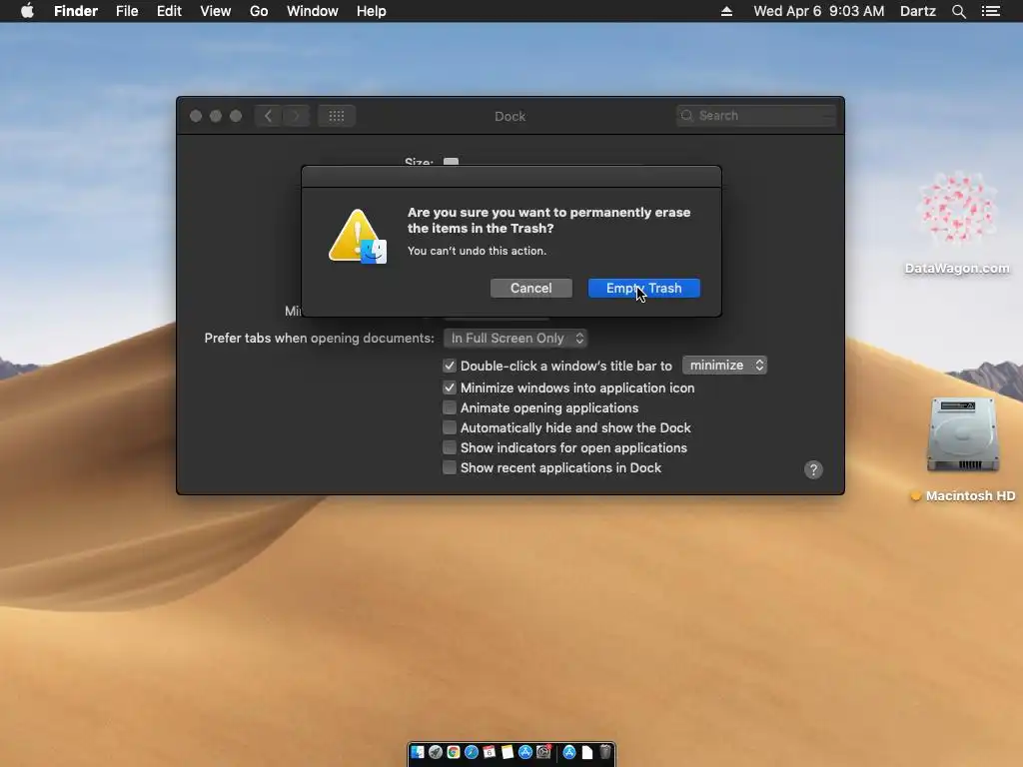Click 'Prefer tabs when opening documents:' label
The width and height of the screenshot is (1023, 767).
(x=319, y=338)
